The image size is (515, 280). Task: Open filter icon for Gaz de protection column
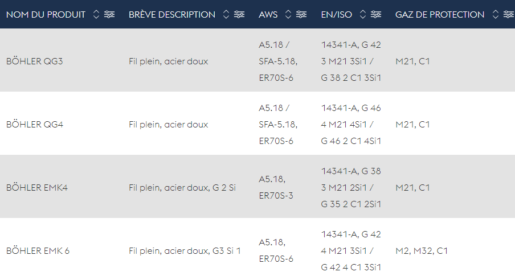coord(509,14)
